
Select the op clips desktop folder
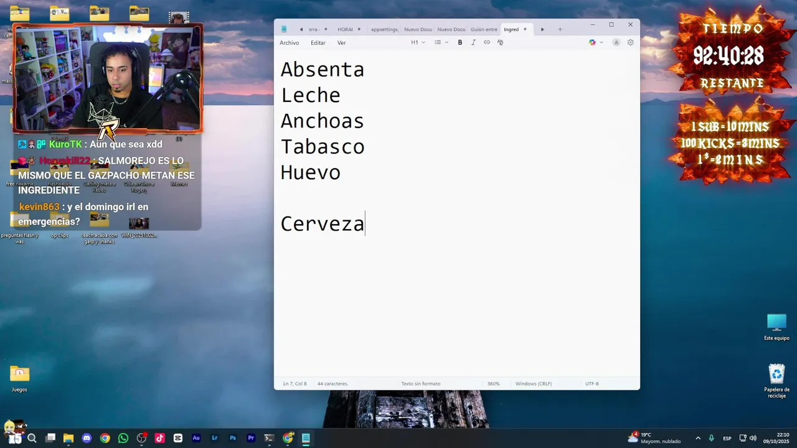[59, 225]
